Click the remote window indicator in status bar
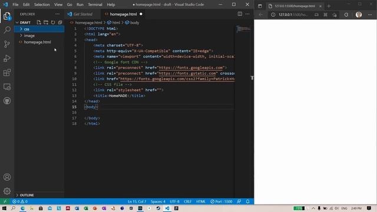 coord(5,201)
